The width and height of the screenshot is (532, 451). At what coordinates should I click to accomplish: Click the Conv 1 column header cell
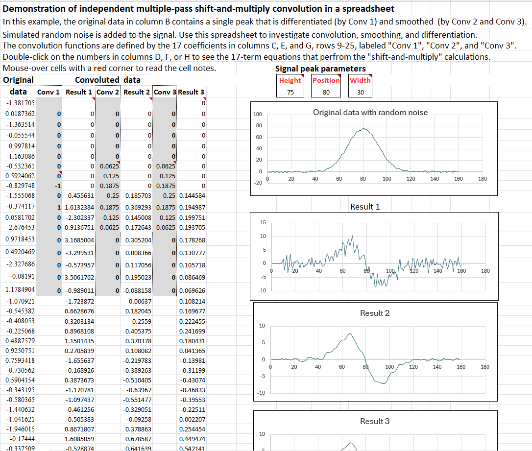49,92
